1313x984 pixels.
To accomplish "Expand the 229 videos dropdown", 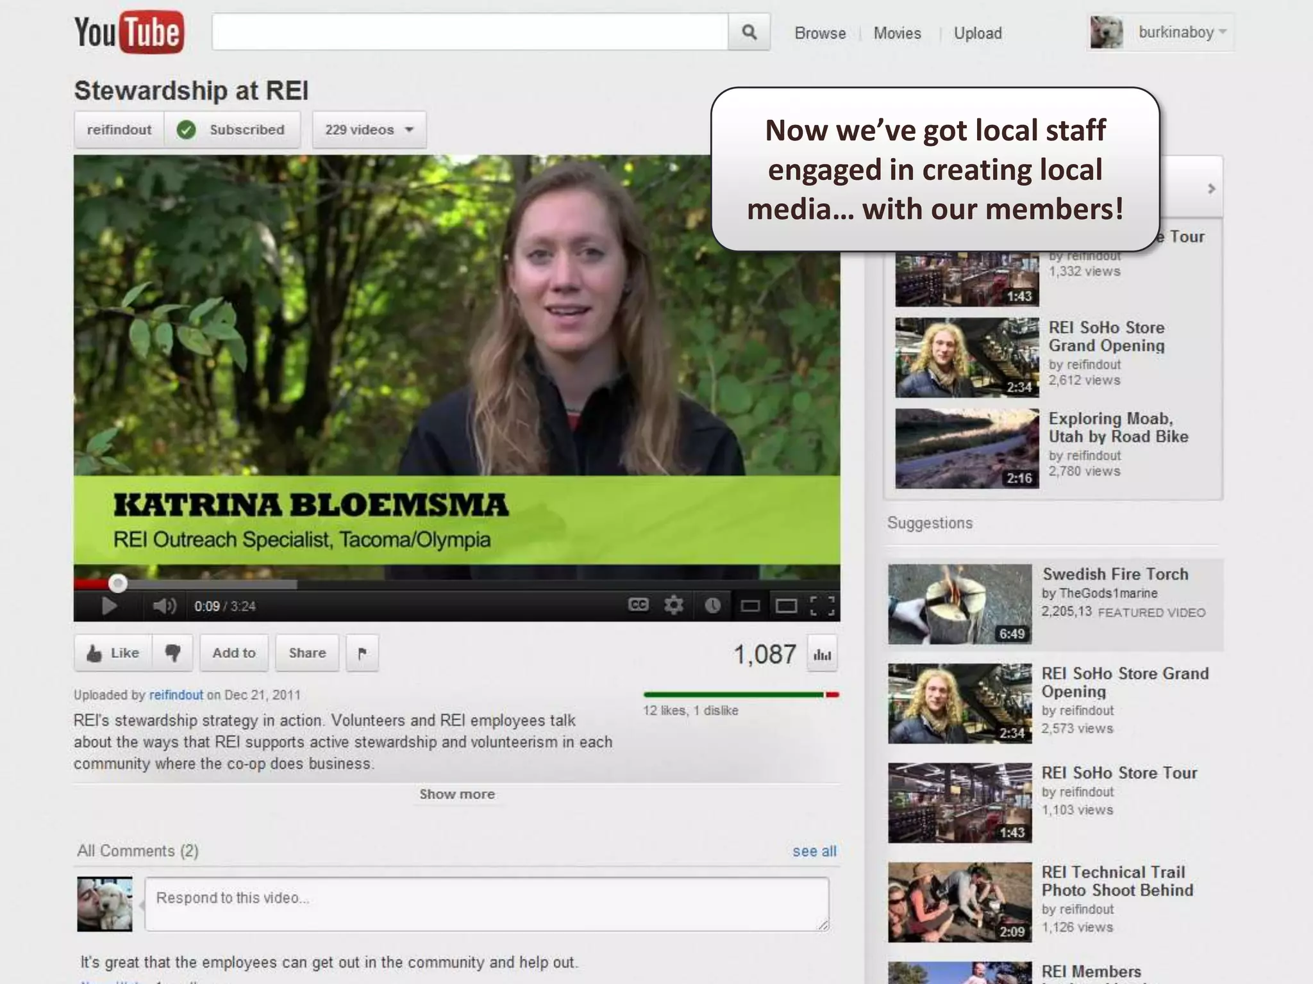I will (x=369, y=129).
